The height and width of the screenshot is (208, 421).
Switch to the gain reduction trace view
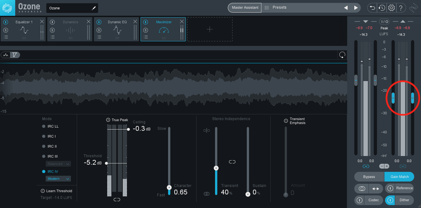(15, 55)
